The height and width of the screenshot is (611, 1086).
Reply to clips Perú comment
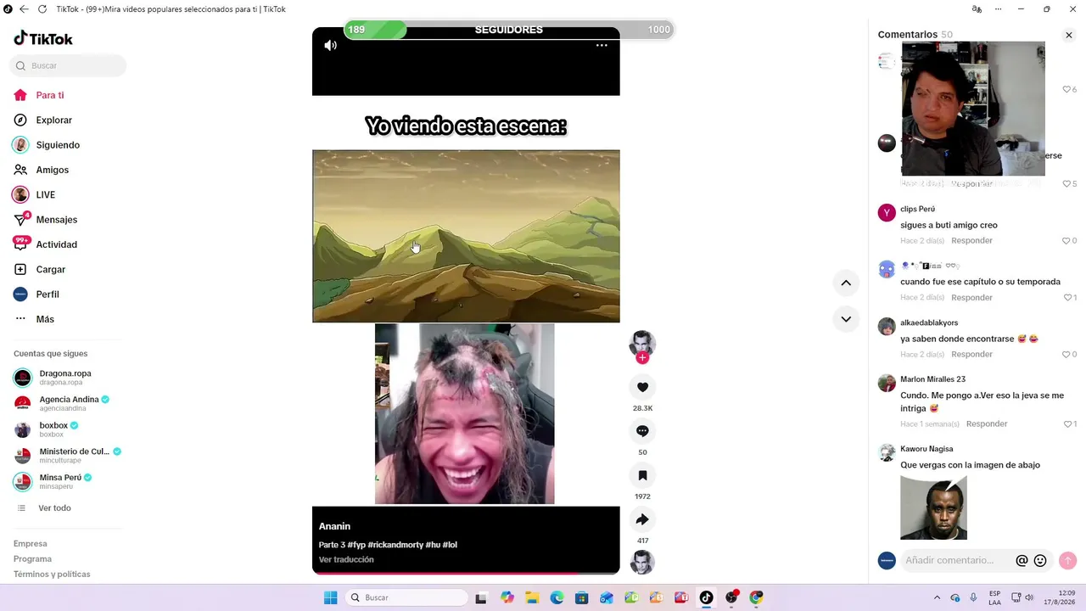pyautogui.click(x=971, y=240)
